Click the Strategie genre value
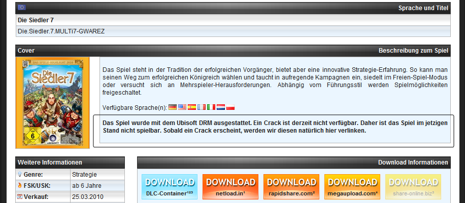The image size is (465, 203). (x=84, y=175)
